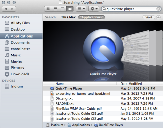
Task: Switch to Cover Flow view
Action: coord(70,9)
